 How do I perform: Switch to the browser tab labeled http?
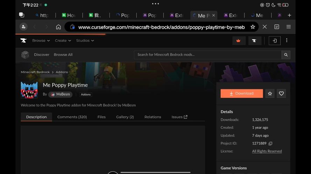pyautogui.click(x=42, y=15)
